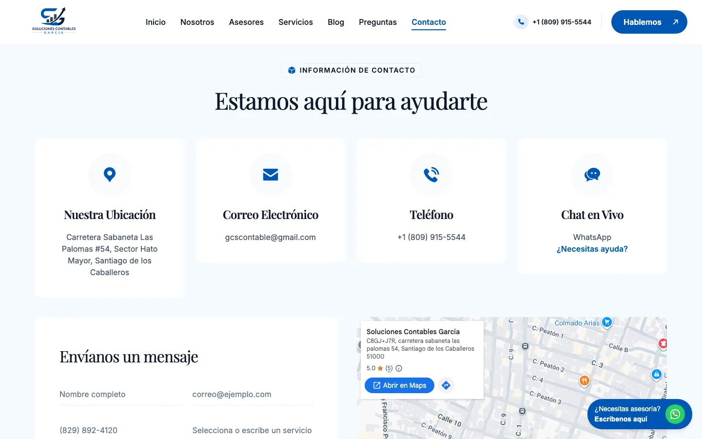The width and height of the screenshot is (702, 439).
Task: Click the phone number in Teléfono card
Action: 431,237
